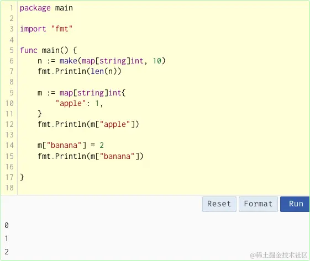This screenshot has height=261, width=310.
Task: Click the 'm := map[string]int{' line
Action: point(81,93)
